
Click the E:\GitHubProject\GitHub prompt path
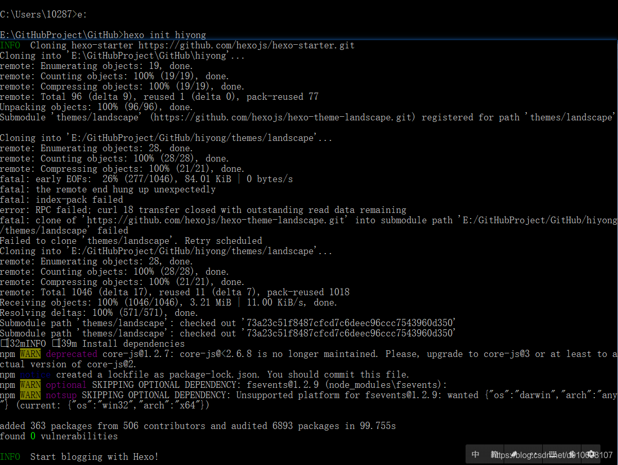[x=57, y=34]
